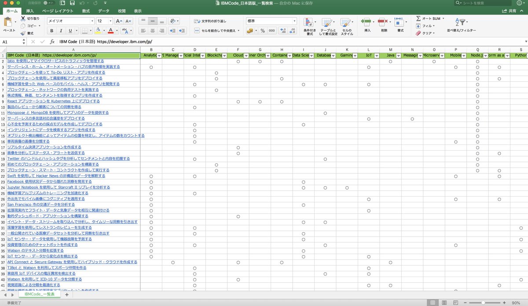Open link 'San Francisco 市の交通データを分析する'

click(41, 205)
